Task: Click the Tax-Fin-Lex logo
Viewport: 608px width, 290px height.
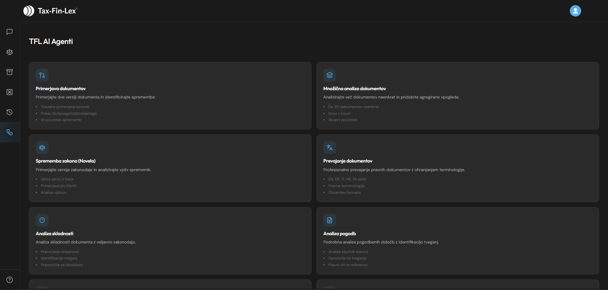Action: [50, 11]
